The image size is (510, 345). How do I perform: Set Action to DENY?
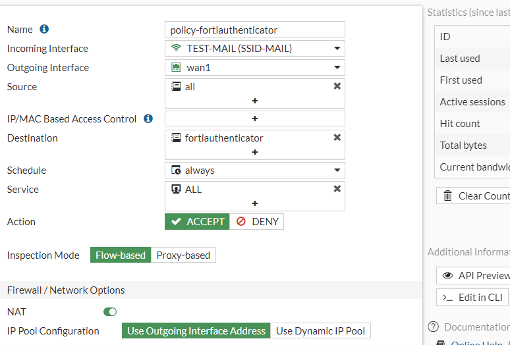tap(257, 222)
